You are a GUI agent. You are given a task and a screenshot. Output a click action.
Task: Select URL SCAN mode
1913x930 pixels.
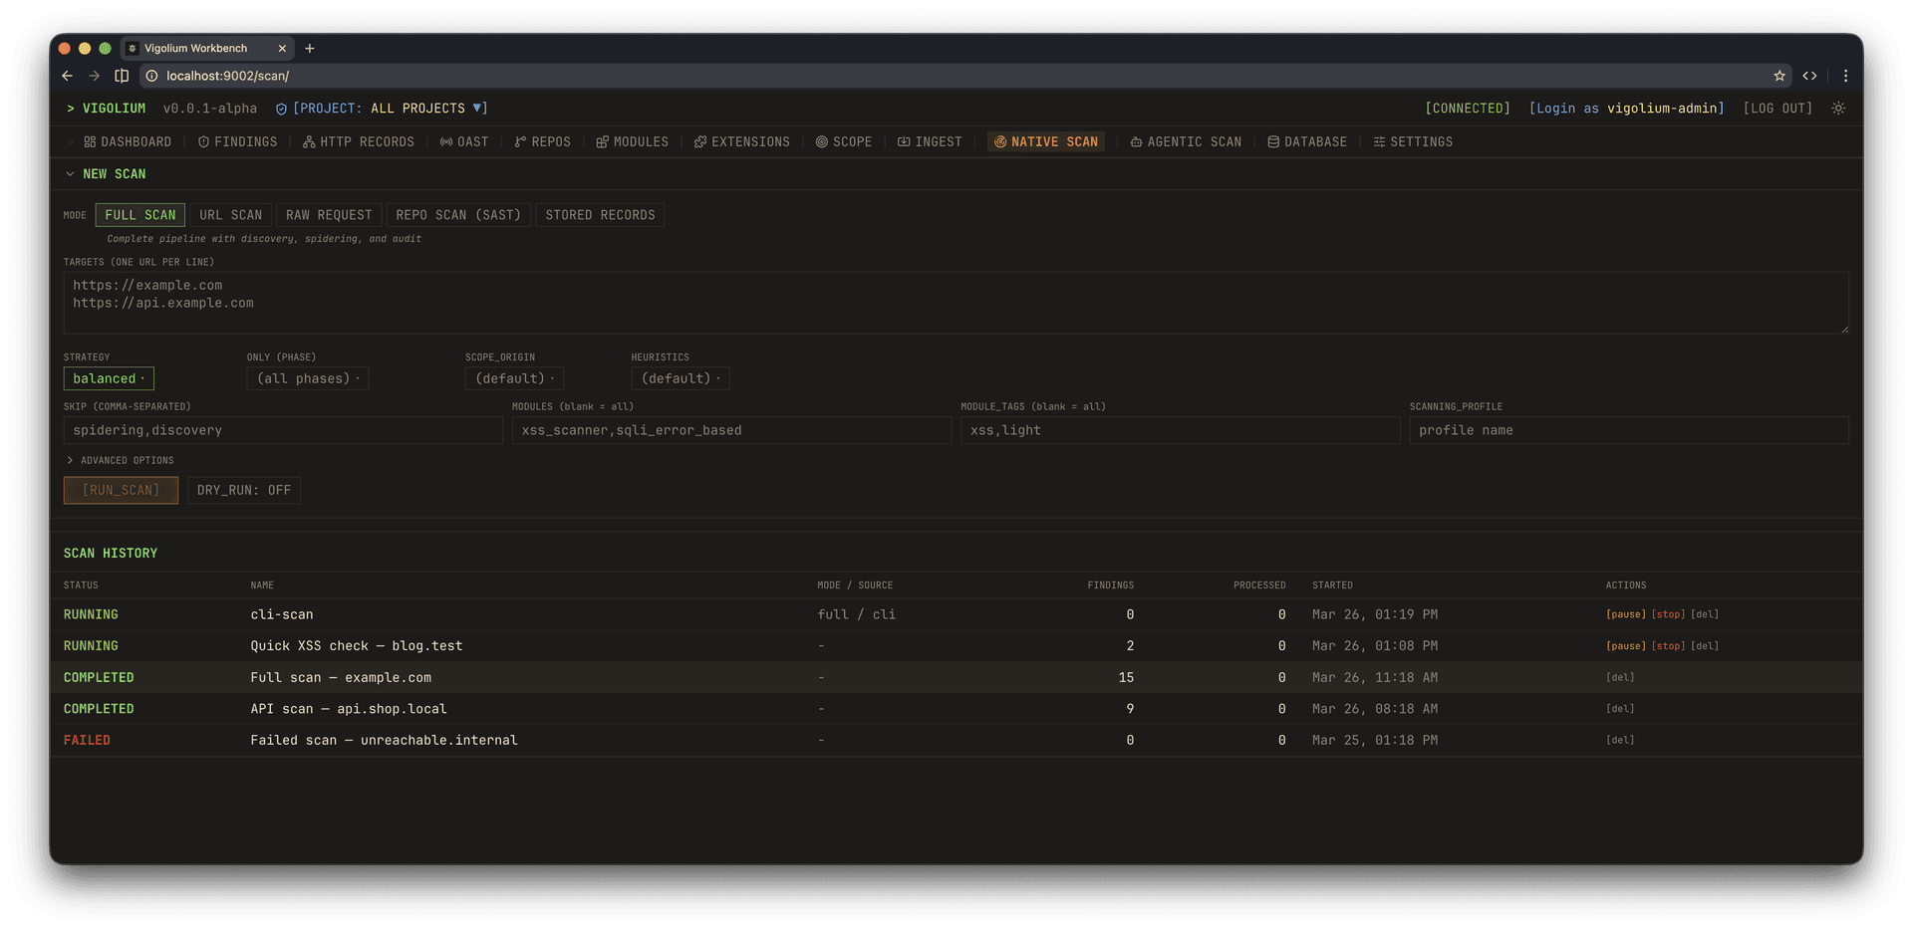[x=230, y=215]
